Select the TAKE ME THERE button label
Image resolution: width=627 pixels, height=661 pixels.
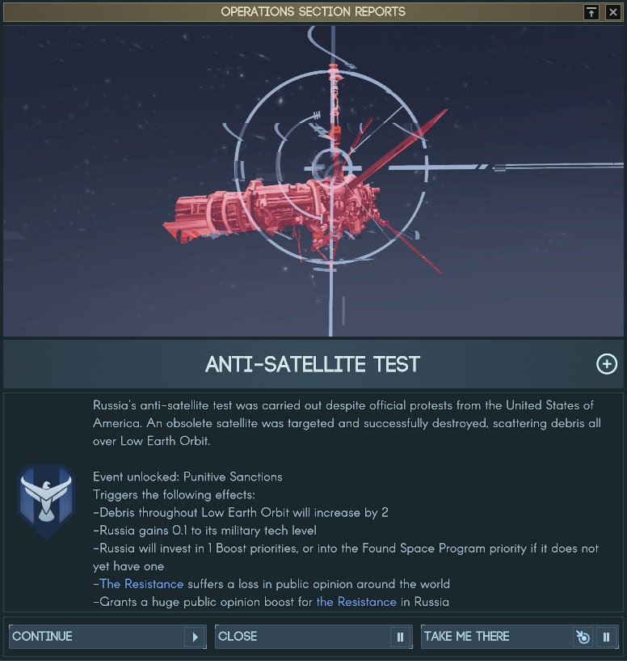(466, 636)
